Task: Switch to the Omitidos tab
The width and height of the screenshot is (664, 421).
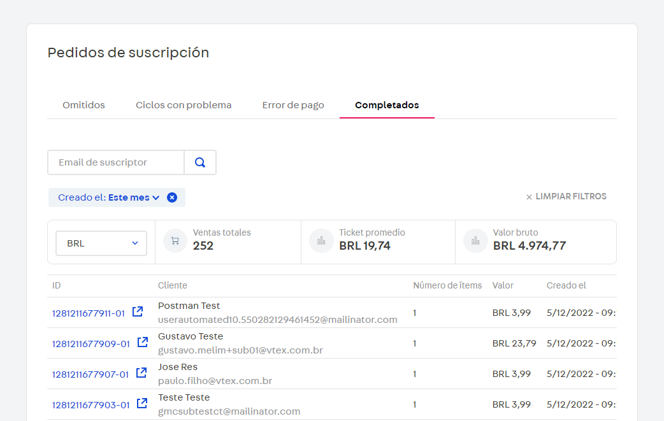Action: 83,105
